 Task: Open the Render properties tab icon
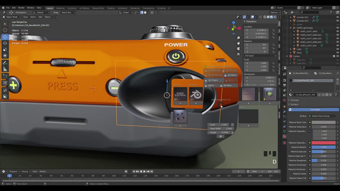click(x=284, y=80)
